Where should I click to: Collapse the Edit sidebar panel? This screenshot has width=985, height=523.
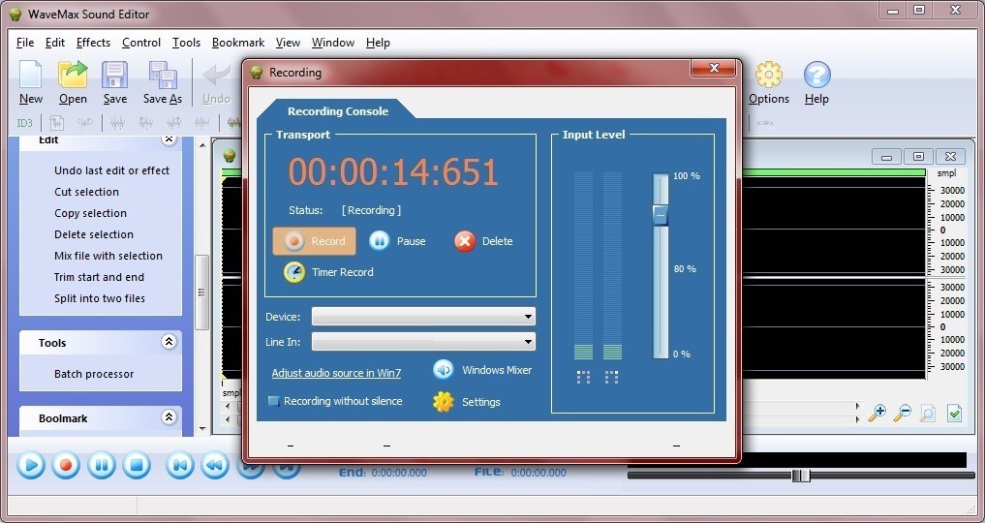pyautogui.click(x=169, y=139)
